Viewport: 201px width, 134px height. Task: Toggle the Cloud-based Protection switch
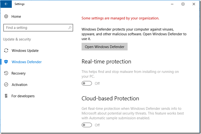[87, 125]
